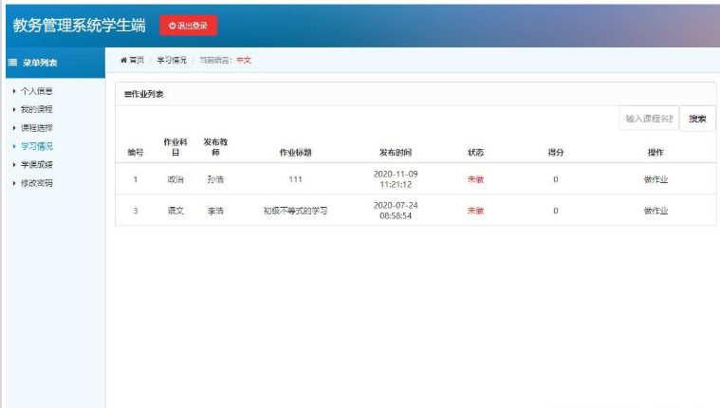720x408 pixels.
Task: Focus the 输入课程名 search field
Action: click(649, 119)
